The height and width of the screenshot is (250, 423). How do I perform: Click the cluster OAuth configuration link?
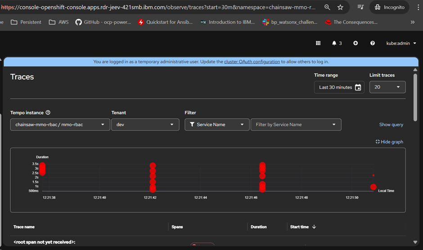pyautogui.click(x=252, y=62)
